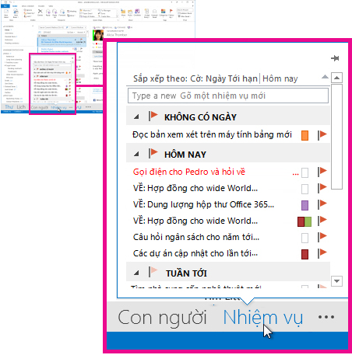Click Forward icon in background Outlook ribbon
Screen dimensions: 352x355
point(62,12)
